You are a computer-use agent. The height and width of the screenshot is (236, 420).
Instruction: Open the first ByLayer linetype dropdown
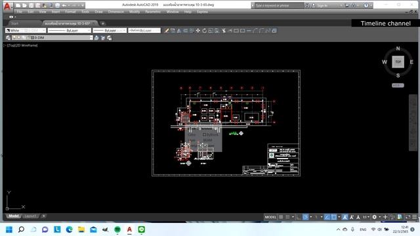coord(70,31)
